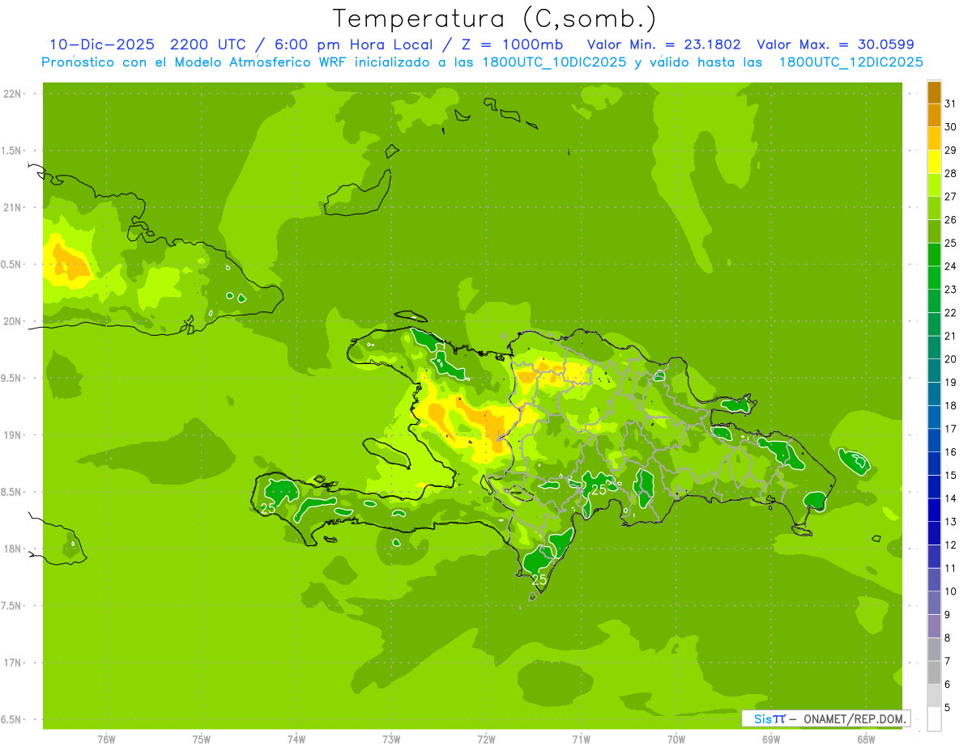
Task: Click the '17N' latitude axis label
Action: [x=12, y=663]
